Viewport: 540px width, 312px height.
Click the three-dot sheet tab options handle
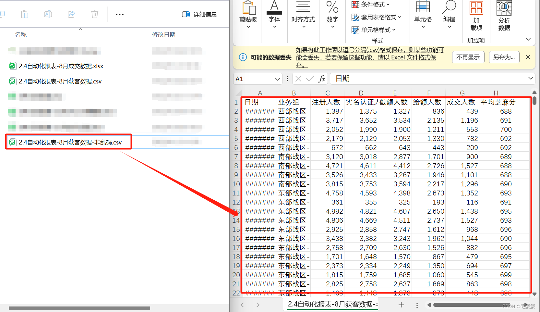tap(417, 305)
